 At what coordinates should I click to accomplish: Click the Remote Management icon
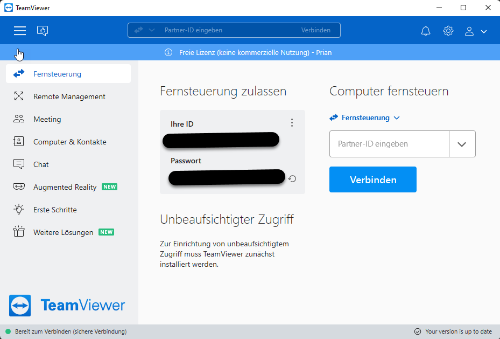coord(19,96)
